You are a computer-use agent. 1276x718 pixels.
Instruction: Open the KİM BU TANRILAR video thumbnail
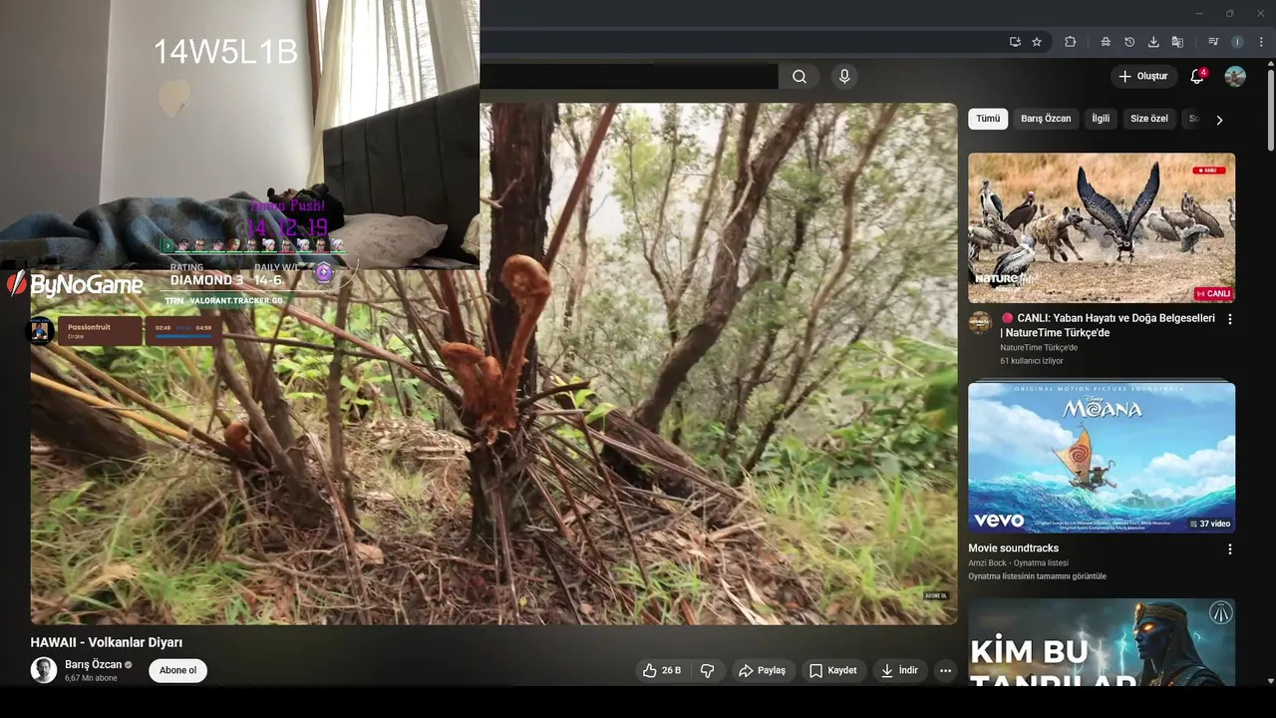(1102, 642)
